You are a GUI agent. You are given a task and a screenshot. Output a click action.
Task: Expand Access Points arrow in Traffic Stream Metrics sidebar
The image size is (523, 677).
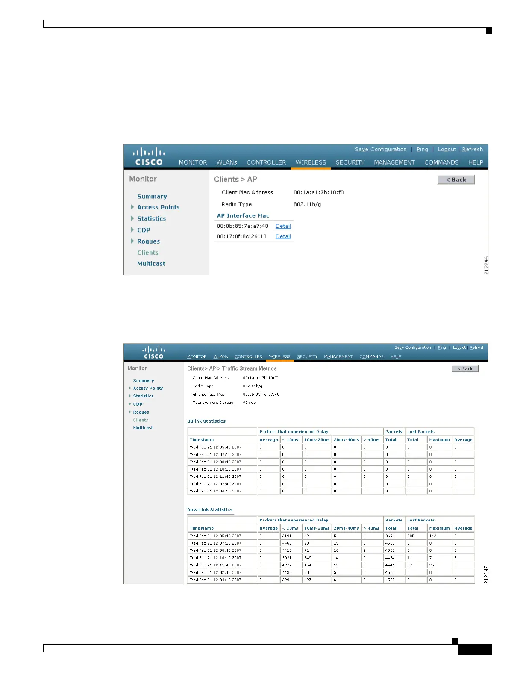(x=130, y=388)
